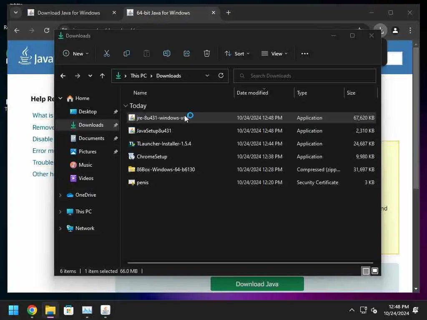The width and height of the screenshot is (427, 320).
Task: Click the Search Downloads field
Action: [x=305, y=76]
